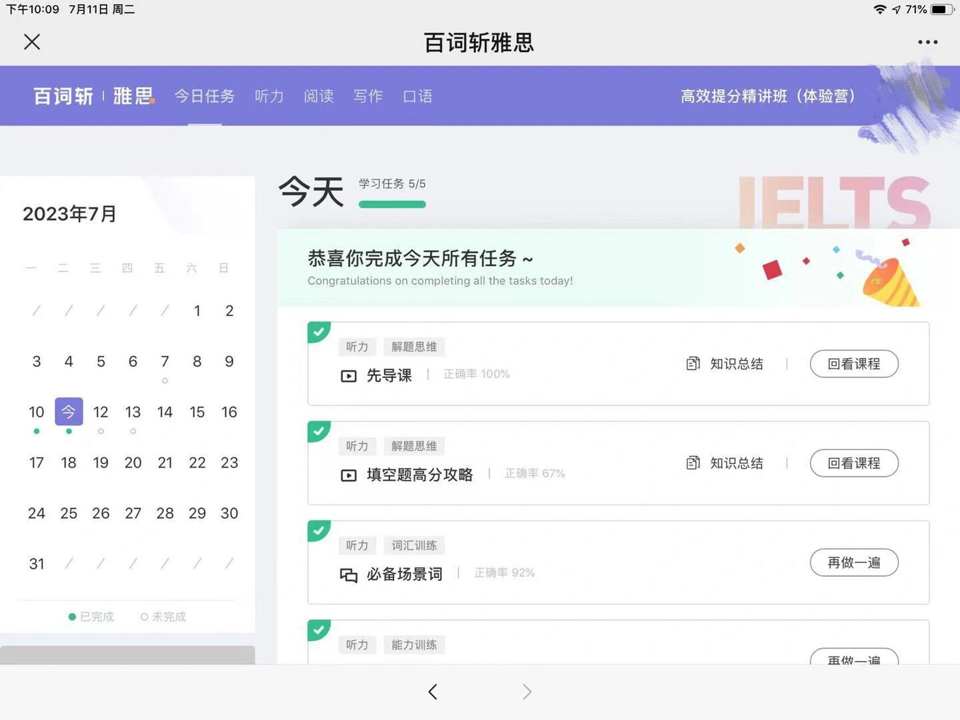This screenshot has width=960, height=720.
Task: Switch to the 写作 tab
Action: point(368,96)
